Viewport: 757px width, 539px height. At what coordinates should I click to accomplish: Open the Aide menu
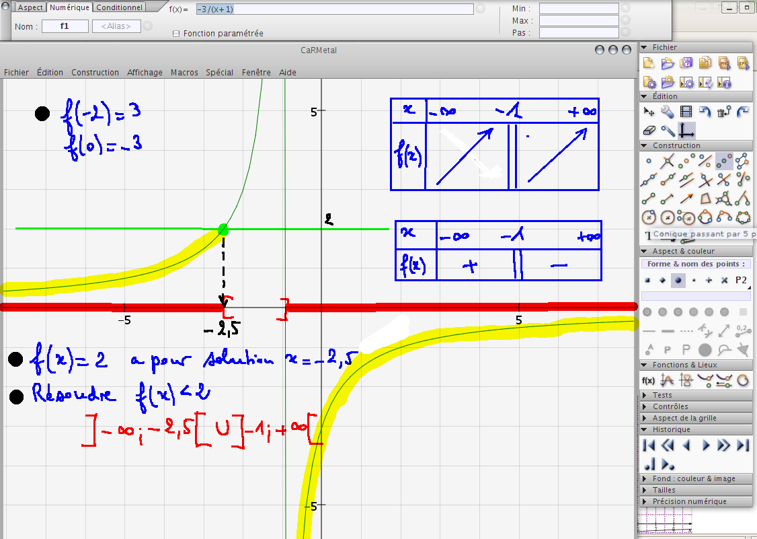click(x=288, y=73)
